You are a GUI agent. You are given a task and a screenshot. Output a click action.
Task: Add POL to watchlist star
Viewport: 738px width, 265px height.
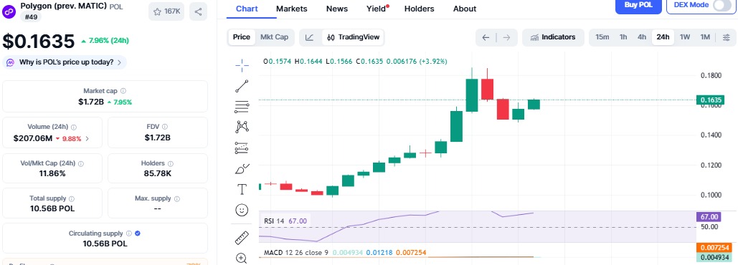(x=166, y=11)
